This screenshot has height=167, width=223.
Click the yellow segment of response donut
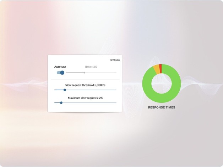coord(157,69)
